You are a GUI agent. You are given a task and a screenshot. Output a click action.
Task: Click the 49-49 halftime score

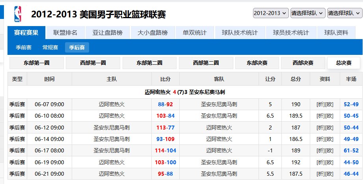(351, 139)
